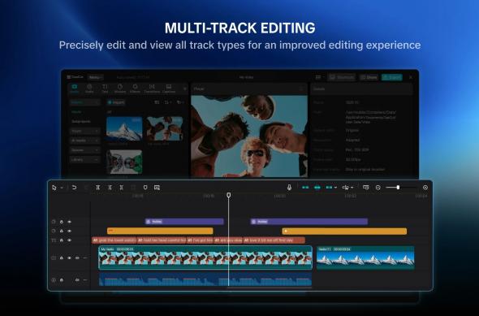Mute the main video track audio
This screenshot has width=479, height=316.
point(77,258)
